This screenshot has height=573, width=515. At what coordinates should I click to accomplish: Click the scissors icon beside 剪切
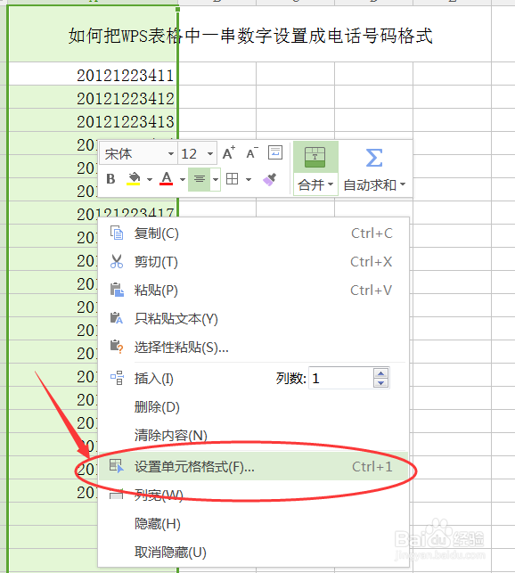(x=117, y=261)
